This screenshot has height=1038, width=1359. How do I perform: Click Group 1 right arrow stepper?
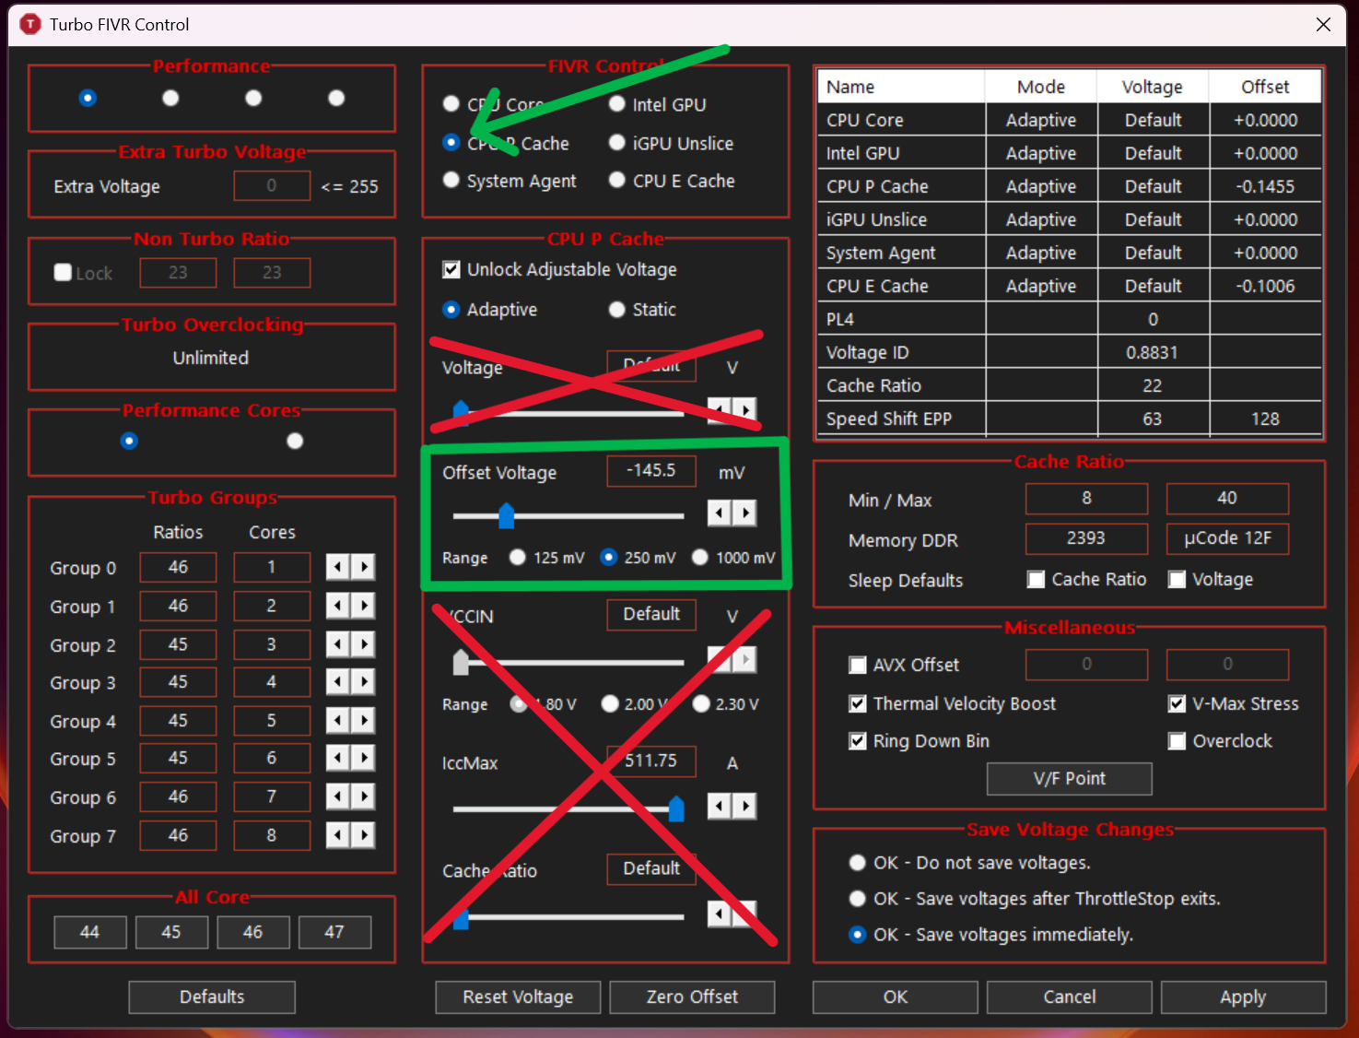coord(364,606)
